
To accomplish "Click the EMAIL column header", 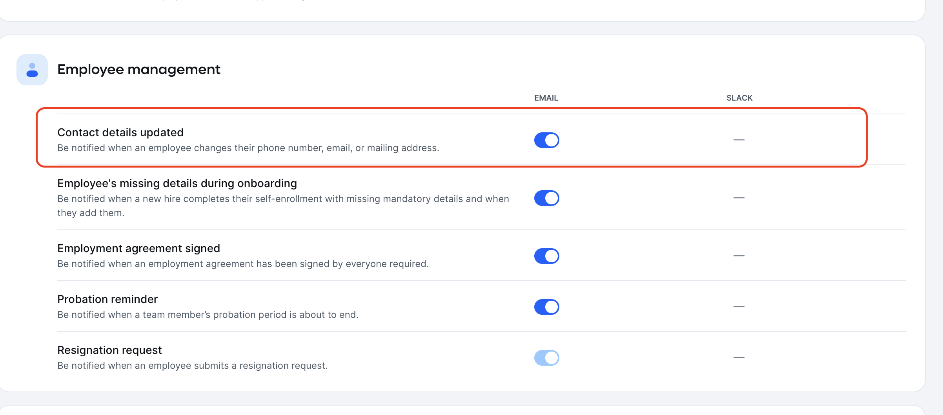I will pyautogui.click(x=546, y=98).
